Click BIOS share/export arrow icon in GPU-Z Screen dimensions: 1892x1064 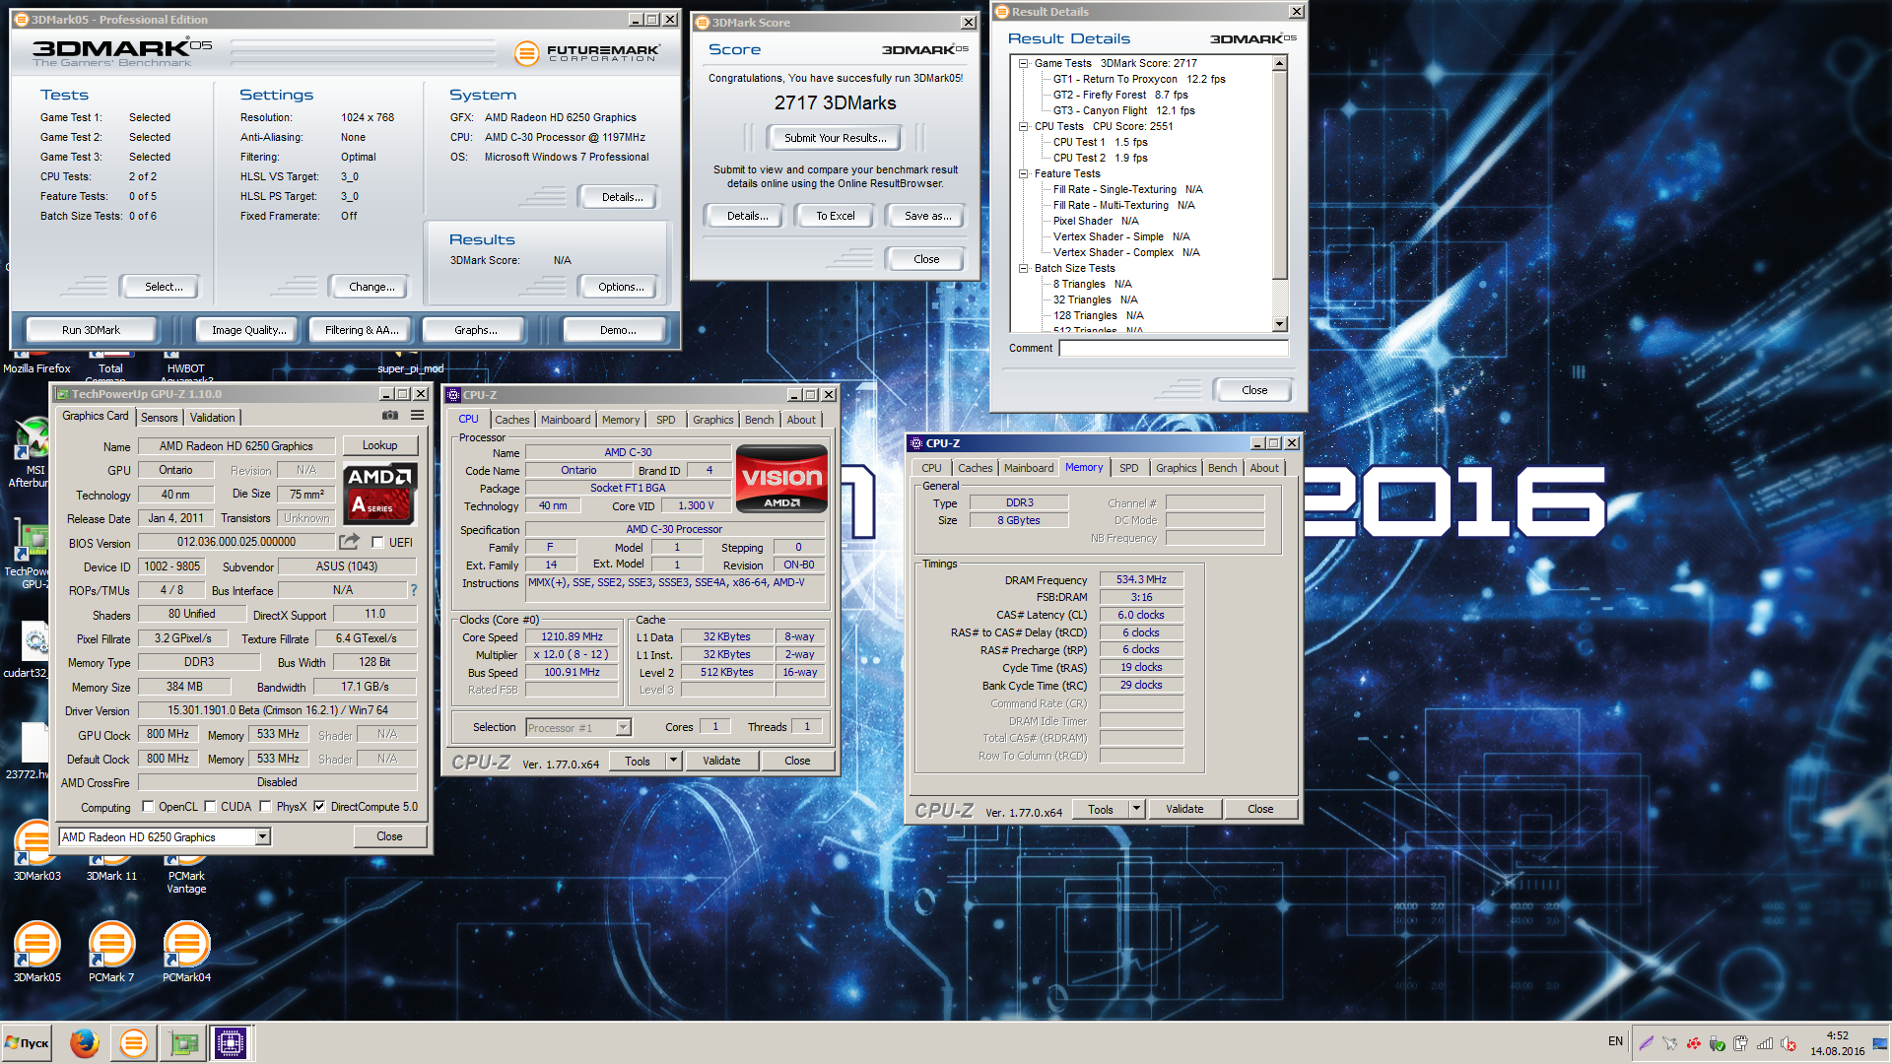coord(349,542)
